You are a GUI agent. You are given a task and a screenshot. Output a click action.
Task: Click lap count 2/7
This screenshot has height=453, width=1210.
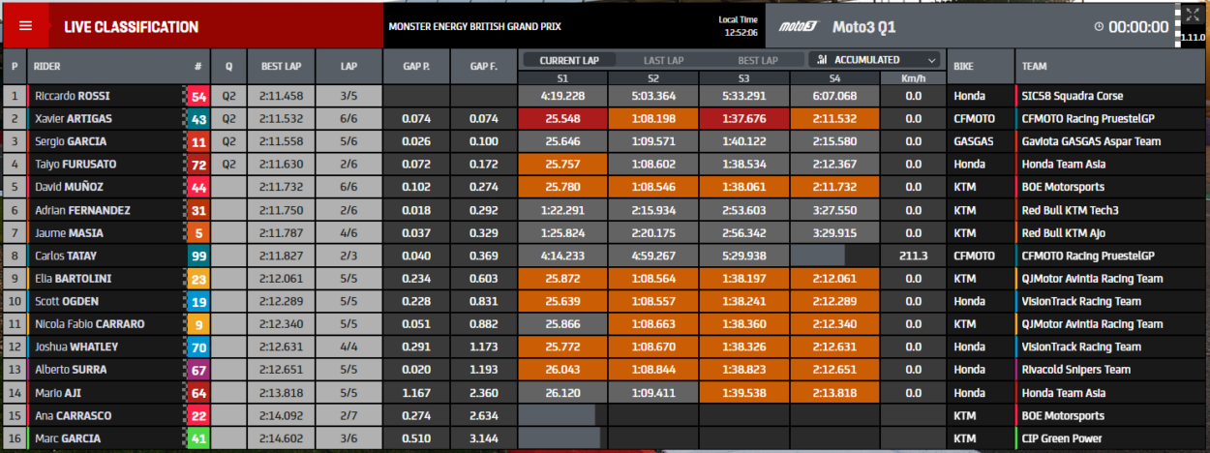click(348, 415)
